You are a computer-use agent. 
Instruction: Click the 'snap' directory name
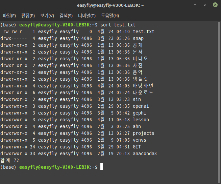[x=138, y=38]
